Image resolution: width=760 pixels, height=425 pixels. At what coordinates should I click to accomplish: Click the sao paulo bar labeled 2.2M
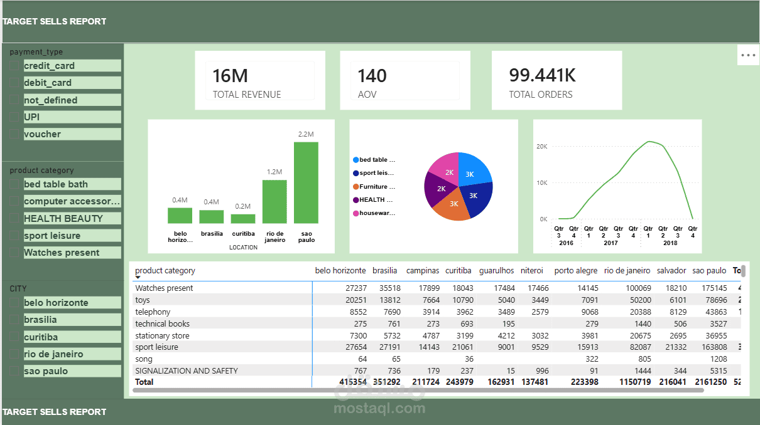pos(306,182)
